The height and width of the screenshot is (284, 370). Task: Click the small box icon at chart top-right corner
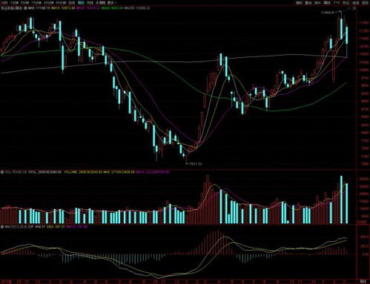click(x=354, y=8)
